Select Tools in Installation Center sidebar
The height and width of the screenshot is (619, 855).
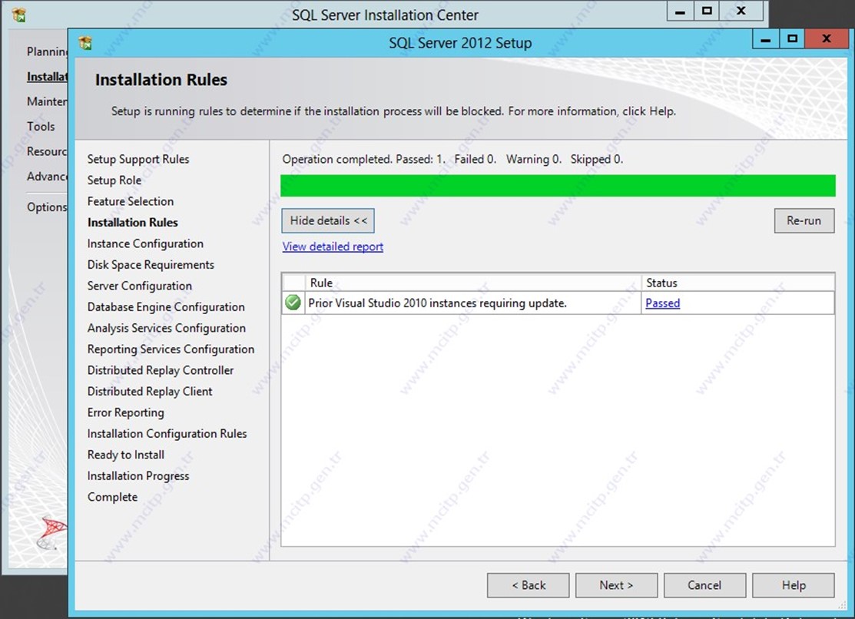tap(41, 127)
